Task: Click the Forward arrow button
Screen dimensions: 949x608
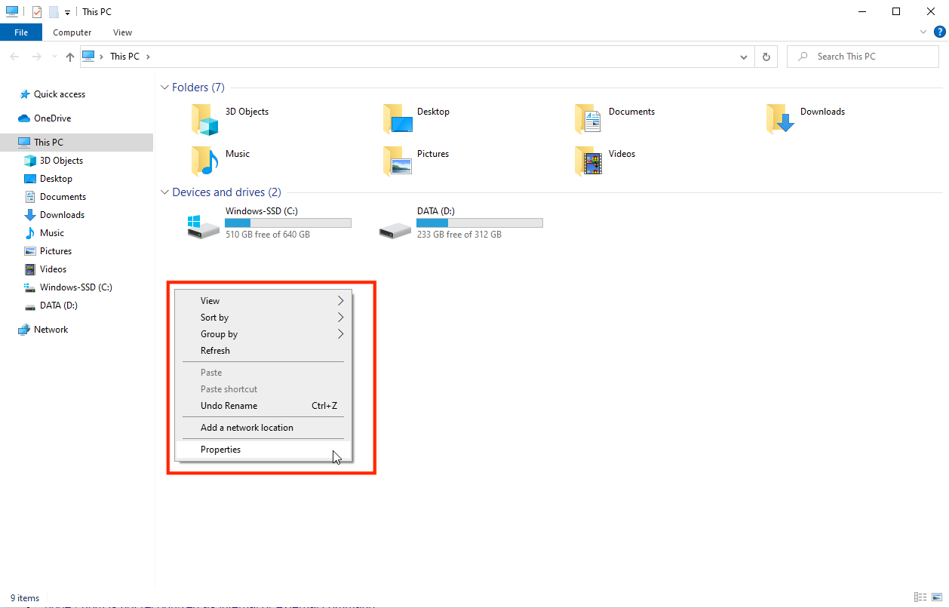Action: coord(36,57)
